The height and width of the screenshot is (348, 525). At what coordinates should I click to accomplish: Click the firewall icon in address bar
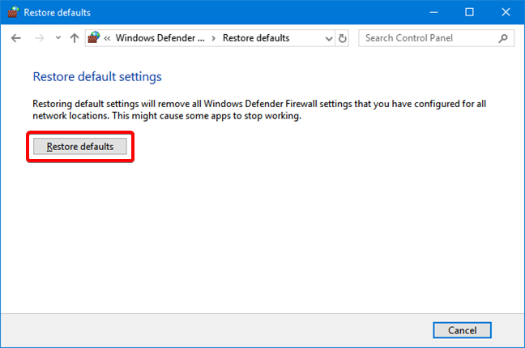pos(94,38)
